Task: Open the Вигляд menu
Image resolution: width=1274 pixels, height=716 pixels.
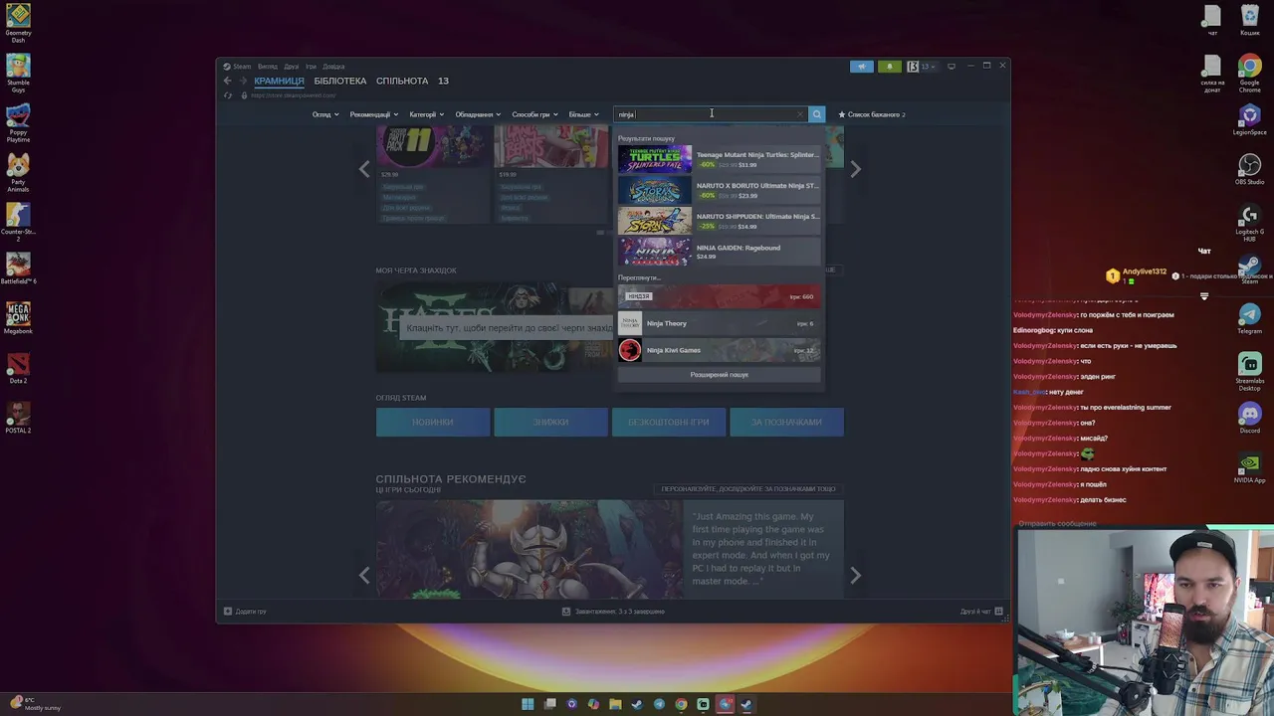Action: [x=268, y=67]
